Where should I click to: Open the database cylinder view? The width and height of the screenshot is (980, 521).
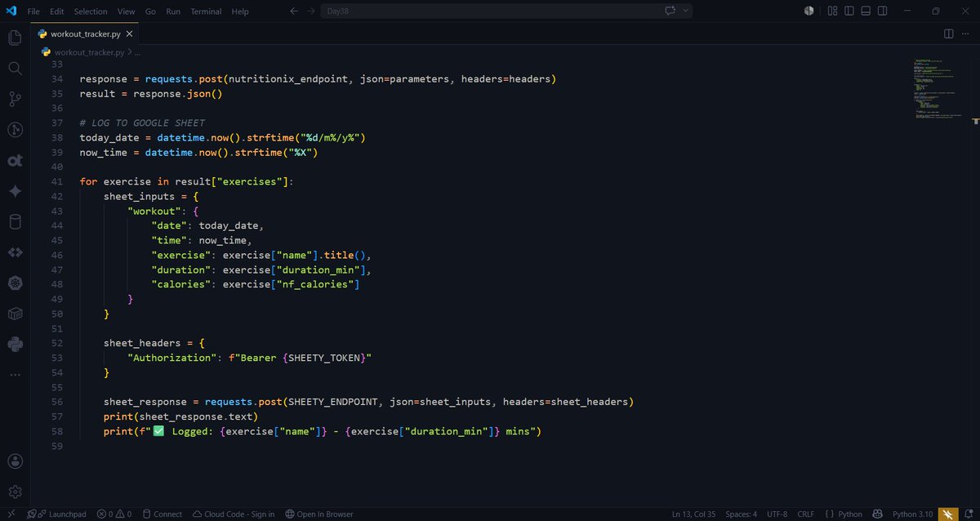(15, 222)
